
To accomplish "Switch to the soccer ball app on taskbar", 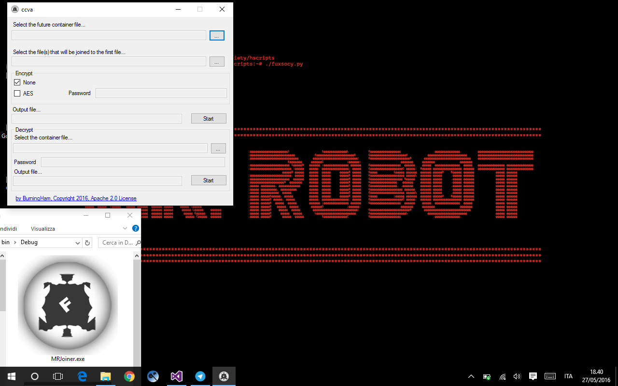I will tap(153, 376).
